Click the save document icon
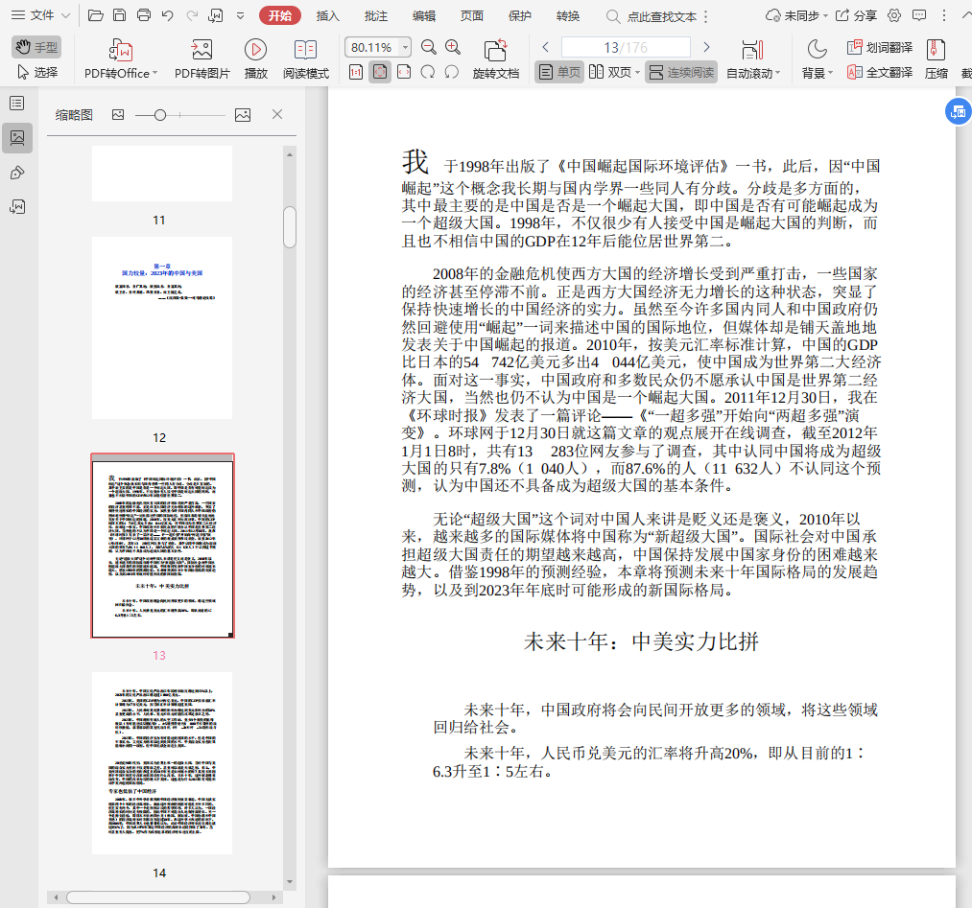The height and width of the screenshot is (908, 972). [x=120, y=15]
